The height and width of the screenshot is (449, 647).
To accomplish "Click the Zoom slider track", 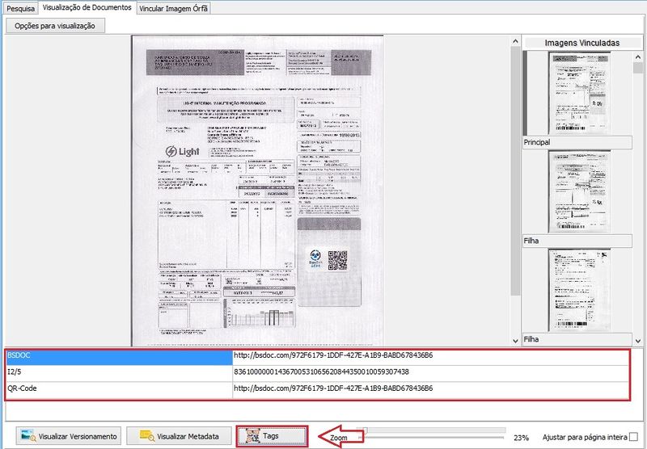I will (437, 430).
